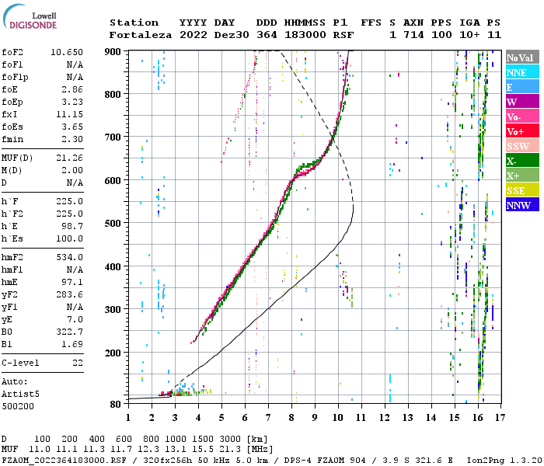Click the year 2022 in header
The width and height of the screenshot is (544, 466).
click(x=193, y=35)
